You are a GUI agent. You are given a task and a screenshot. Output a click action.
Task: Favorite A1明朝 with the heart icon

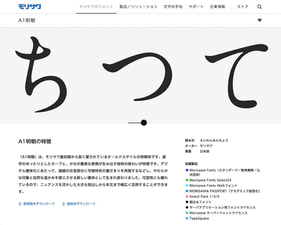click(259, 20)
